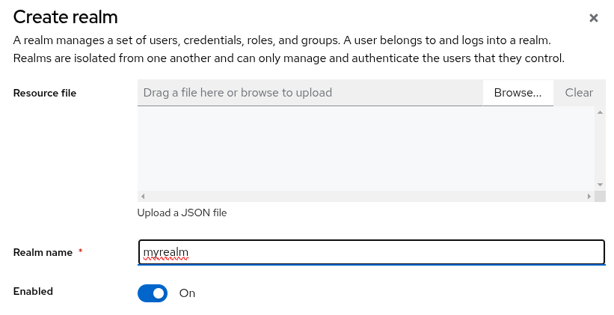Image resolution: width=614 pixels, height=315 pixels.
Task: Click the Realm name label
Action: [x=43, y=252]
